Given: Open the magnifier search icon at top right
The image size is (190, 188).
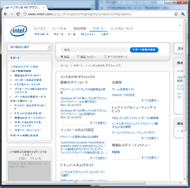Looking at the screenshot, I should pyautogui.click(x=180, y=26).
